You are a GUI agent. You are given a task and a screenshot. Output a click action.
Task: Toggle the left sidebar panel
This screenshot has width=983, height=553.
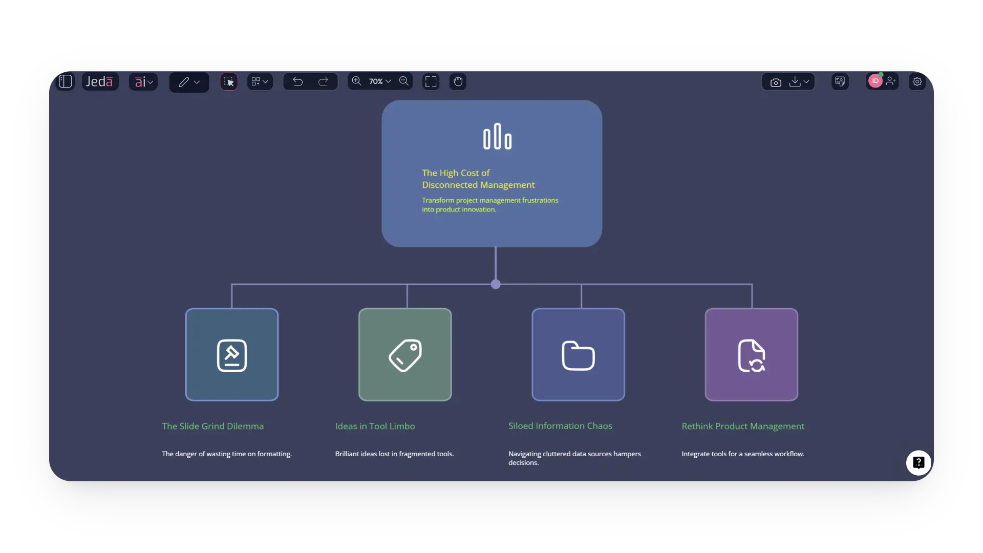[x=65, y=81]
